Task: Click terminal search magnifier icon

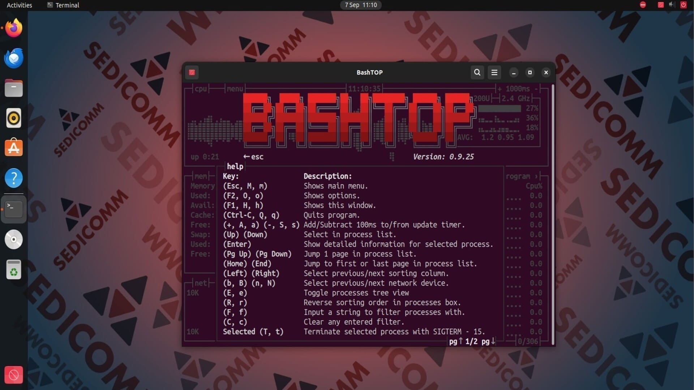Action: pyautogui.click(x=477, y=72)
